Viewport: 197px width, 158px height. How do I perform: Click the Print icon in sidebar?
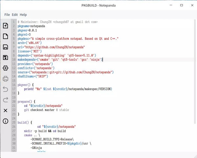[5, 79]
